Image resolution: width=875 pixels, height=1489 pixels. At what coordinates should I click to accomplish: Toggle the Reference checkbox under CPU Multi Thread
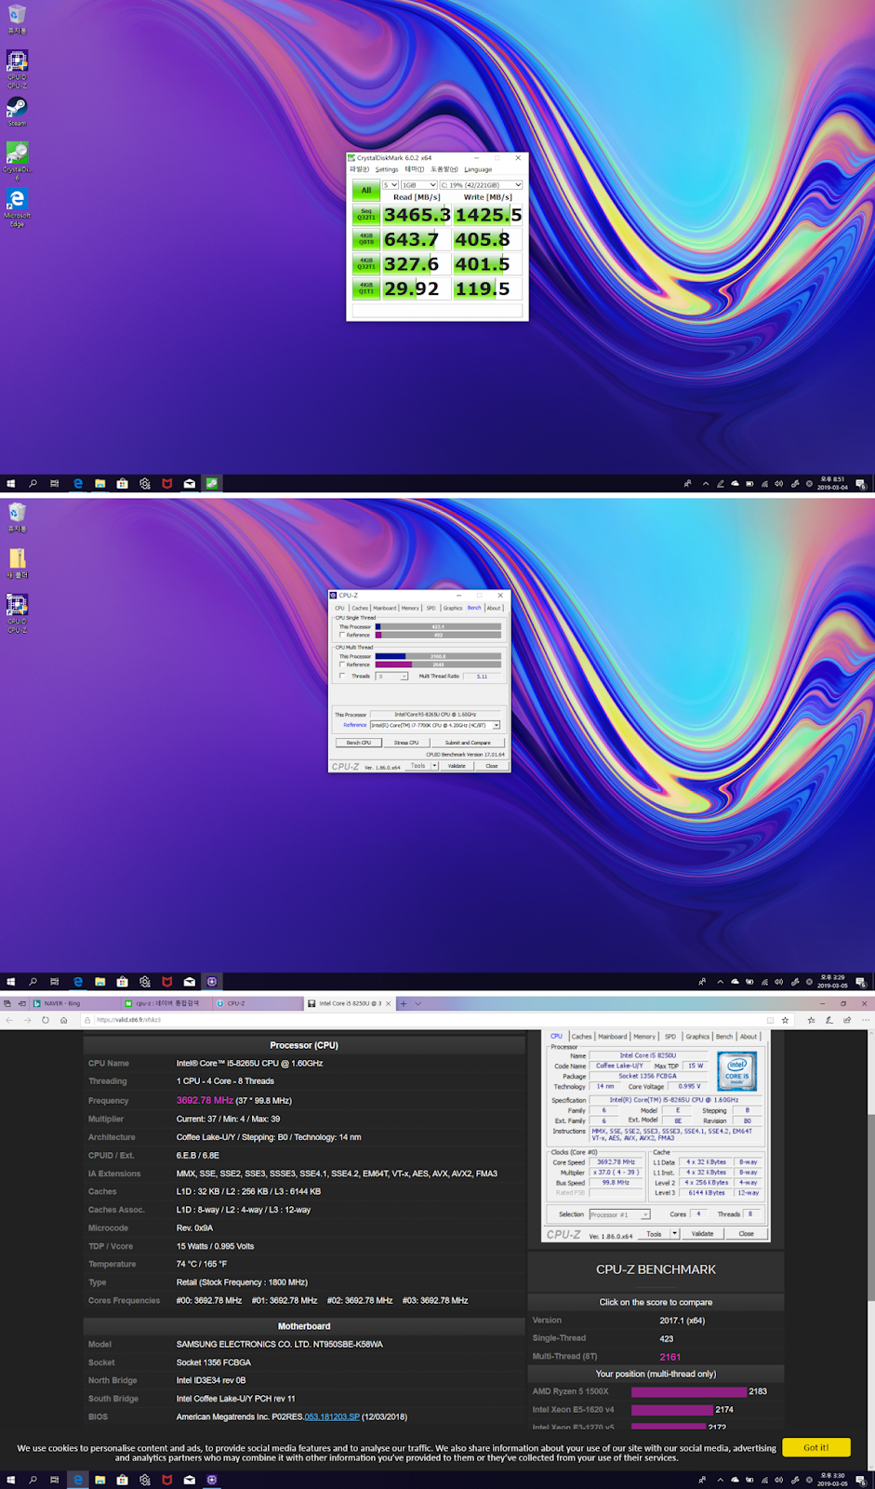point(342,664)
